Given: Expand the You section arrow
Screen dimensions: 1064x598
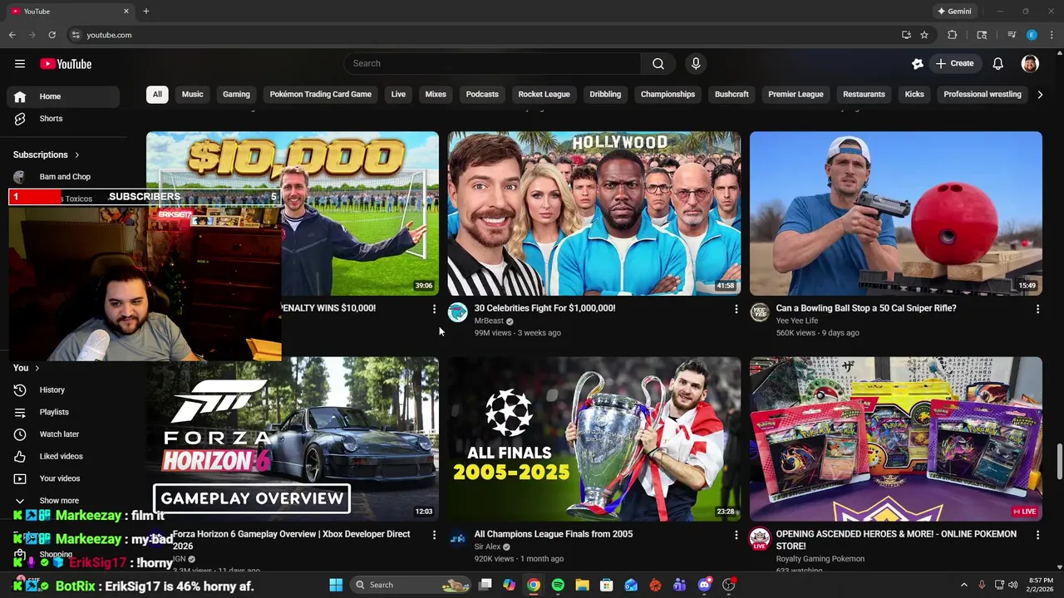Looking at the screenshot, I should coord(37,368).
